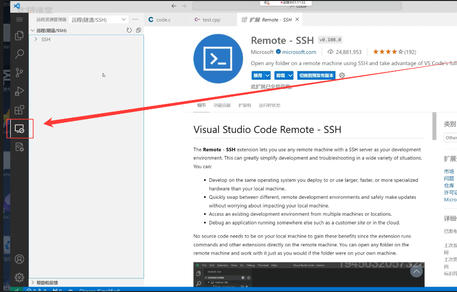Open the Manage gear in activity bar
Screen dimensions: 457x292
tap(19, 277)
